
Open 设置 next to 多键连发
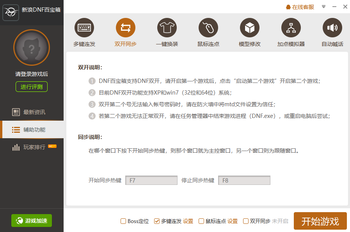coord(188,221)
